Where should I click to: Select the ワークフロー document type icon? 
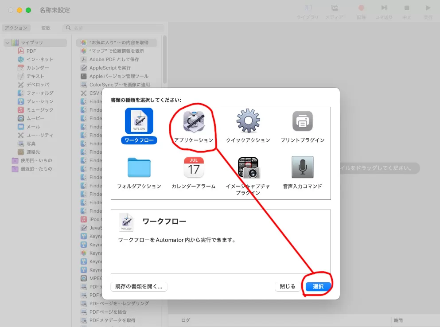coord(139,121)
